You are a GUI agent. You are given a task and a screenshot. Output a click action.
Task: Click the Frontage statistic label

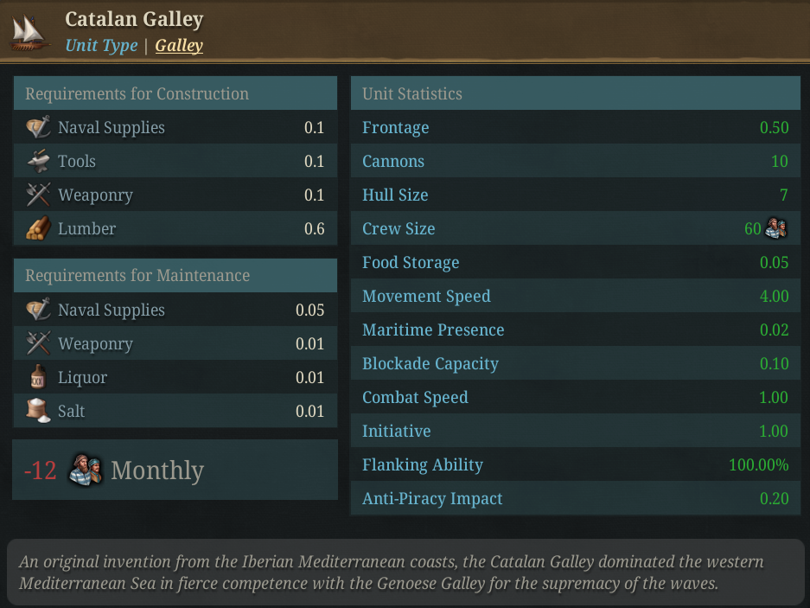395,128
